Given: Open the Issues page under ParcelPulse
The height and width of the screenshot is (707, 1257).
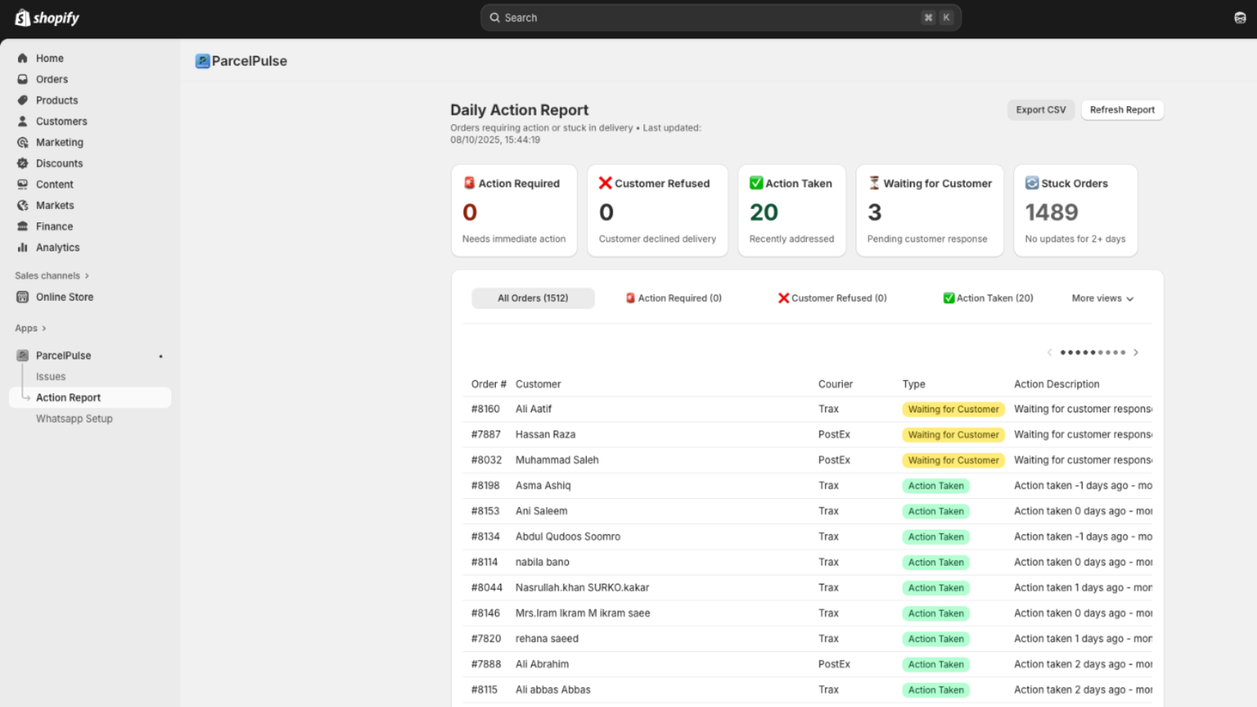Looking at the screenshot, I should tap(50, 377).
